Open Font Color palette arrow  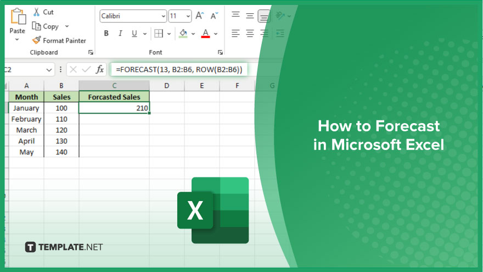point(216,34)
